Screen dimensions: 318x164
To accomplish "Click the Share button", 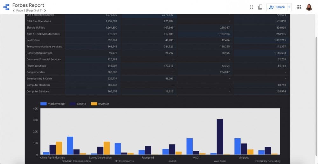I will (277, 7).
